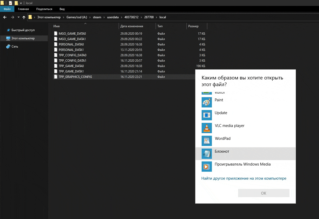Viewport: 319px width, 219px height.
Task: Go back with the left arrow
Action: coord(5,17)
